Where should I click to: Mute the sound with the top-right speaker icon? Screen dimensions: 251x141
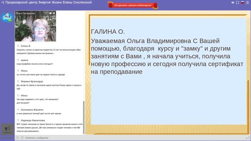coord(233,3)
